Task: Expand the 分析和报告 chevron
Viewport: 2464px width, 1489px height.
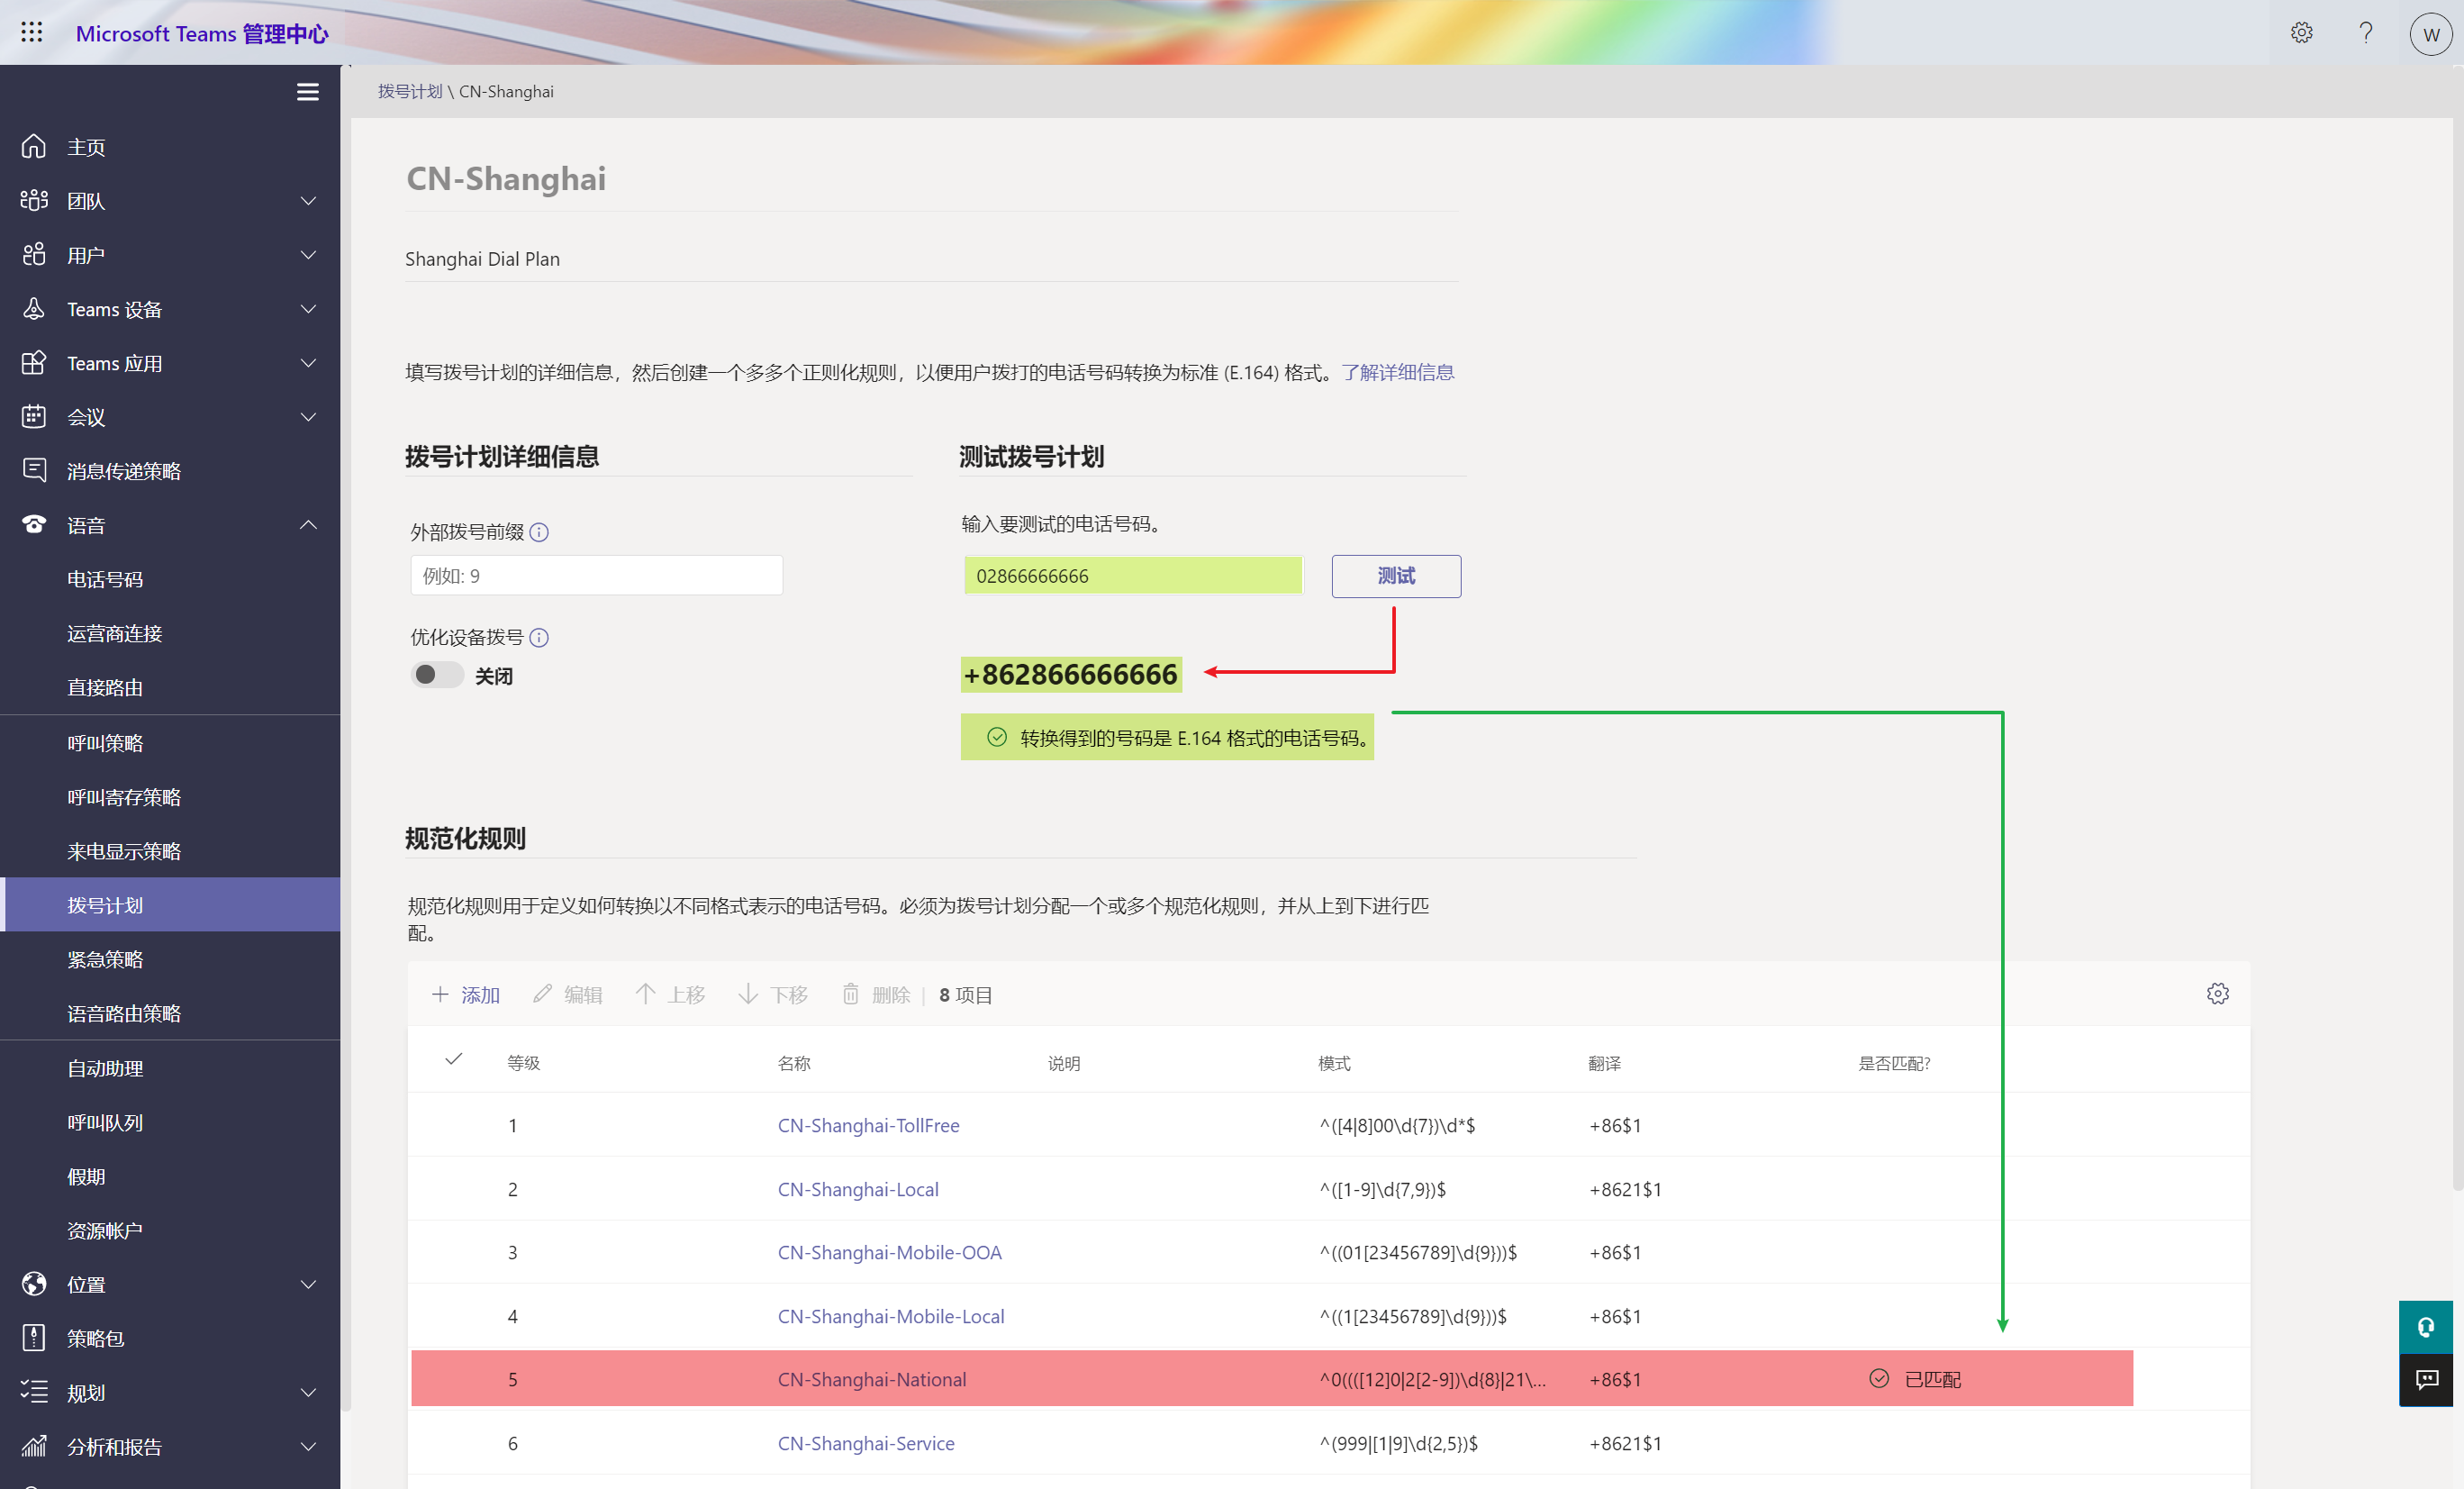Action: coord(309,1446)
